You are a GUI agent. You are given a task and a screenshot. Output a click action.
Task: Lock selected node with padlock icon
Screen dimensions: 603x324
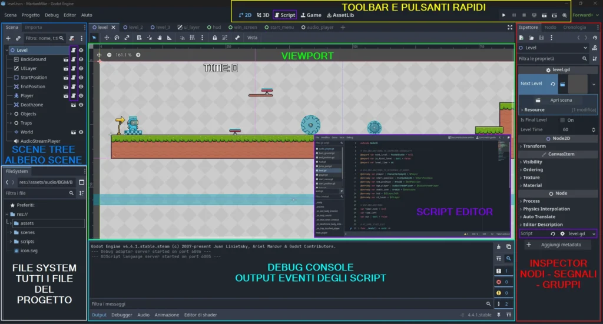point(214,38)
